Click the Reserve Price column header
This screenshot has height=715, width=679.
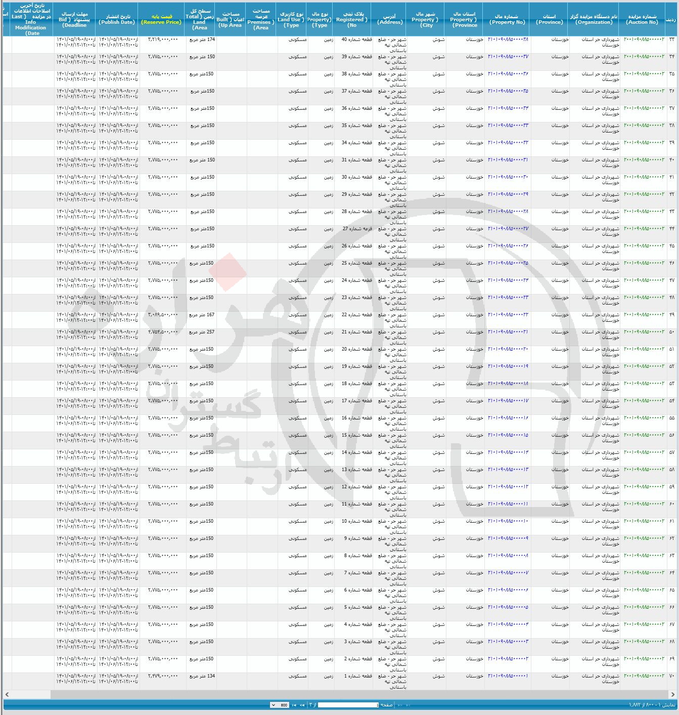(163, 19)
